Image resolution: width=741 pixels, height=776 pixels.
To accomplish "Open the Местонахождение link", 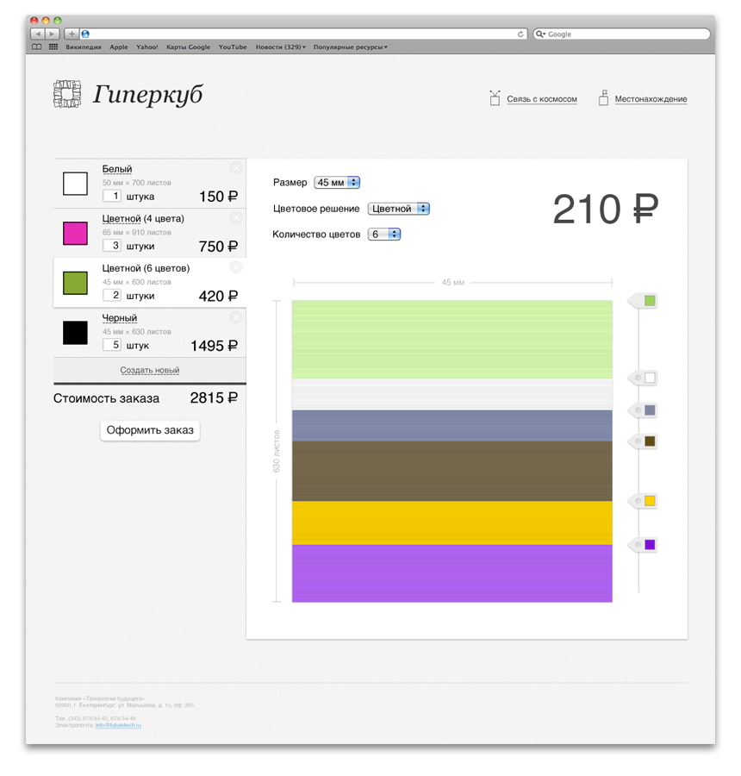I will coord(651,99).
